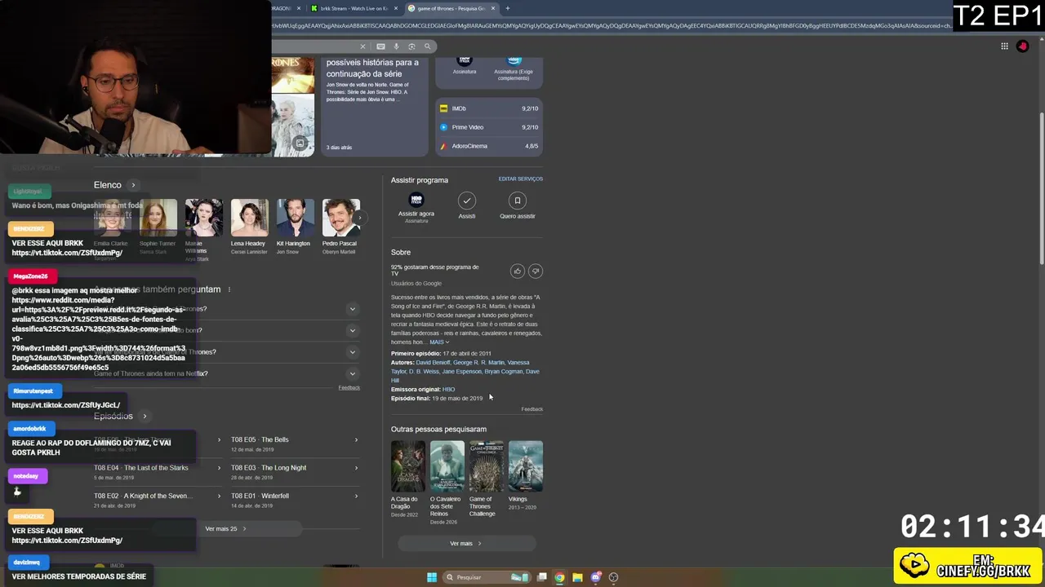Screen dimensions: 1045x587
Task: Open image gallery icon on thumbnail
Action: (300, 143)
